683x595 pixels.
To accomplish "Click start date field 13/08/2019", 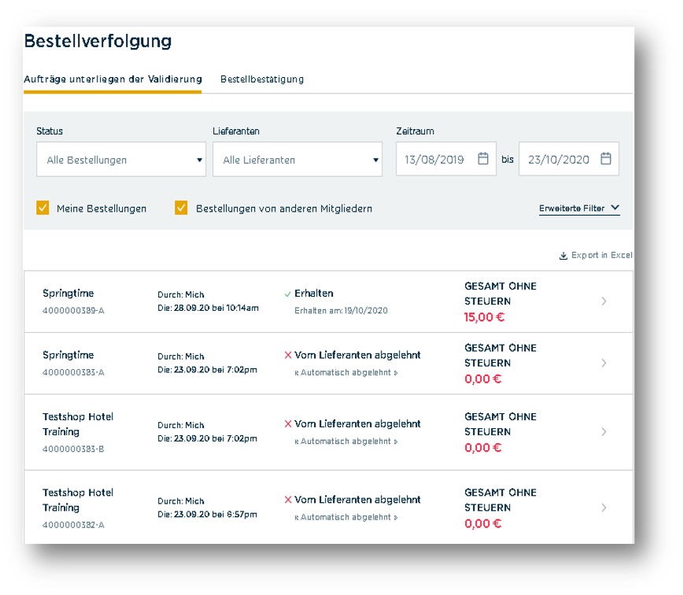I will [x=446, y=159].
